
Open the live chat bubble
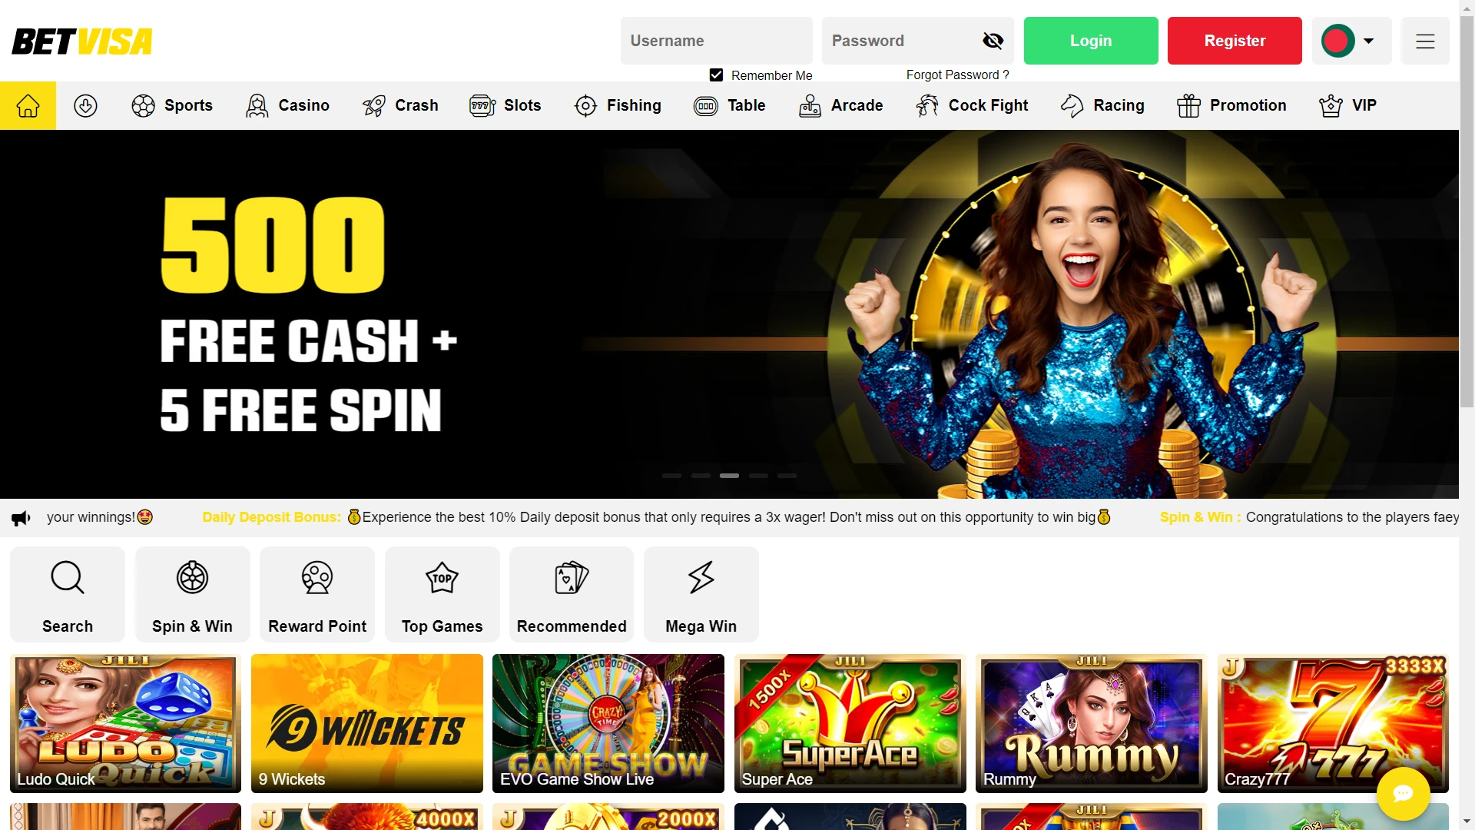(x=1403, y=793)
